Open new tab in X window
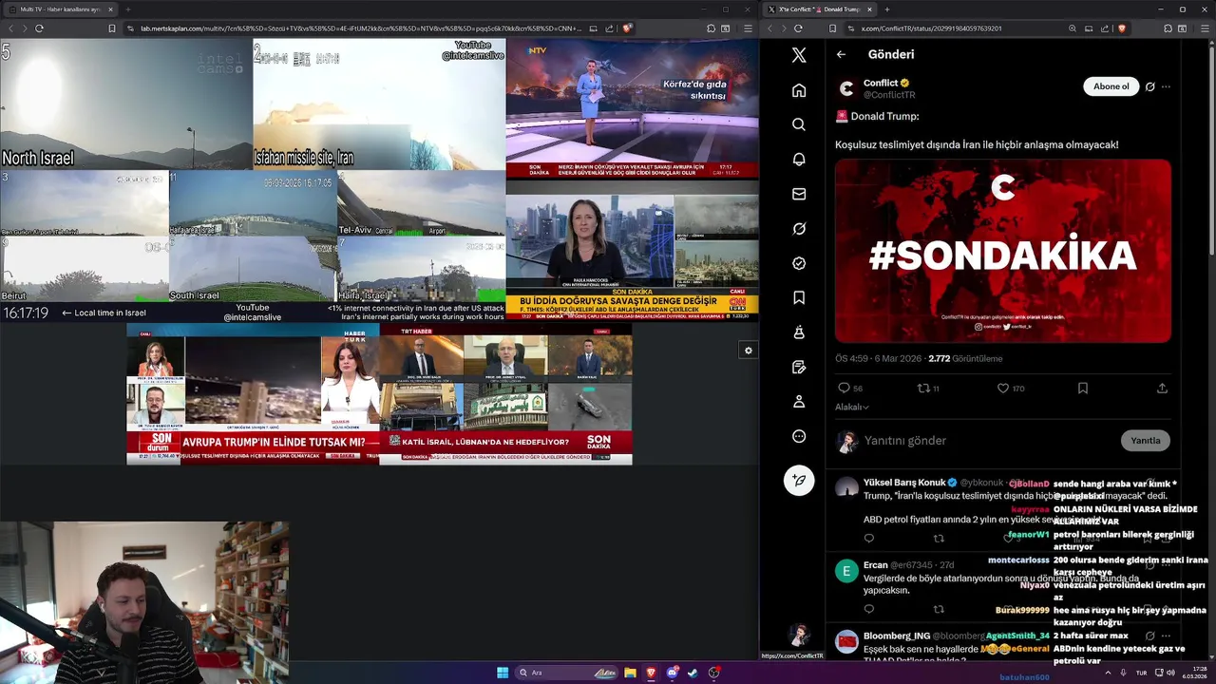Viewport: 1216px width, 684px height. (886, 9)
